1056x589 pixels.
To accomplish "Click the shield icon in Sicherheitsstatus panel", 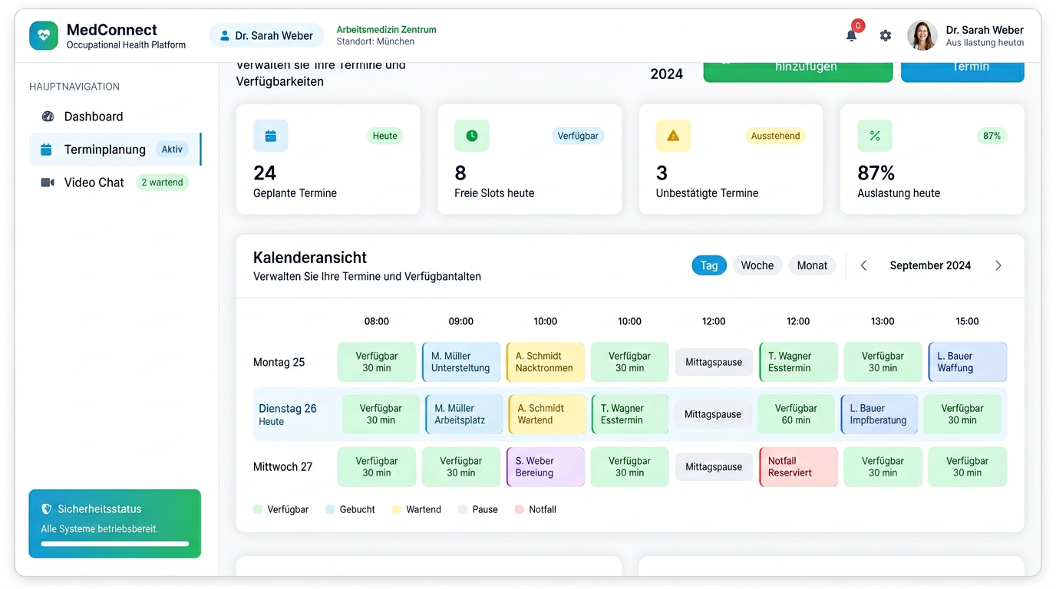I will [x=47, y=508].
